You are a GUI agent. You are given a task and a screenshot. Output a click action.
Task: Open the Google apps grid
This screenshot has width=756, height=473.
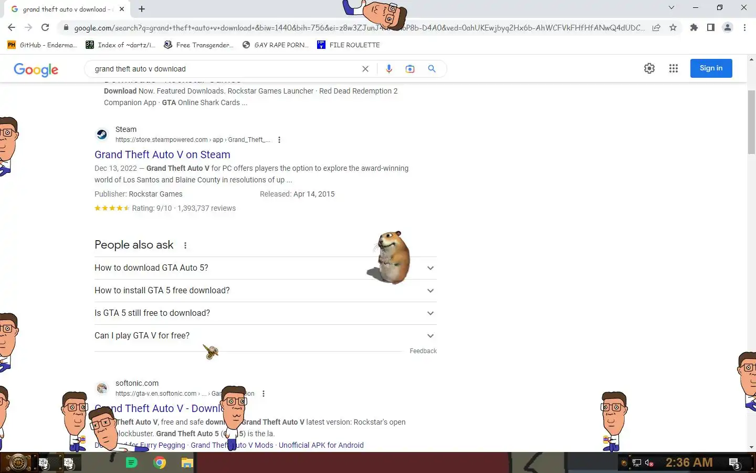pos(674,68)
